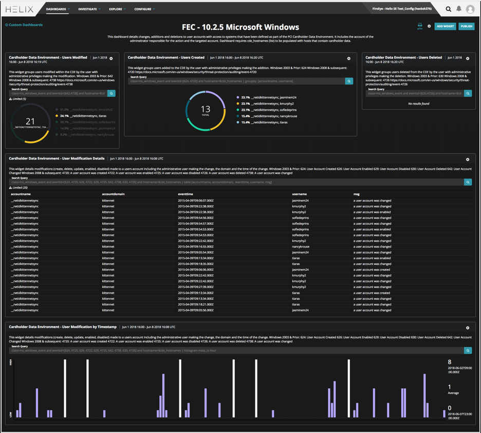Image resolution: width=481 pixels, height=433 pixels.
Task: Open Users Modified widget settings gear
Action: tap(111, 58)
